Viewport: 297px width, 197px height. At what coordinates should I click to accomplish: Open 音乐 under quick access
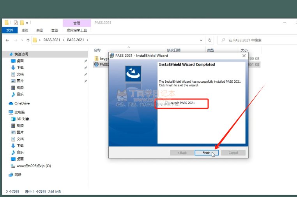(20, 94)
